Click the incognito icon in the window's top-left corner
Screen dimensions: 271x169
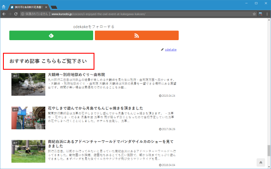click(x=4, y=7)
